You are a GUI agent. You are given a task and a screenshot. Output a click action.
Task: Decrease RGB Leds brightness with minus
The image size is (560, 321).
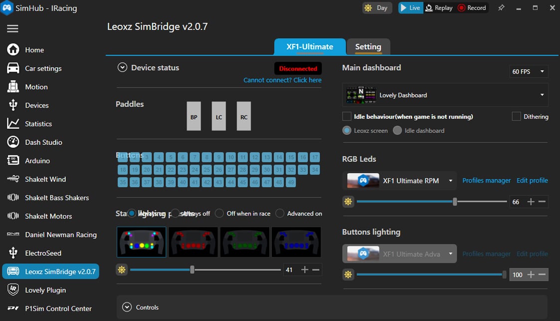click(542, 202)
